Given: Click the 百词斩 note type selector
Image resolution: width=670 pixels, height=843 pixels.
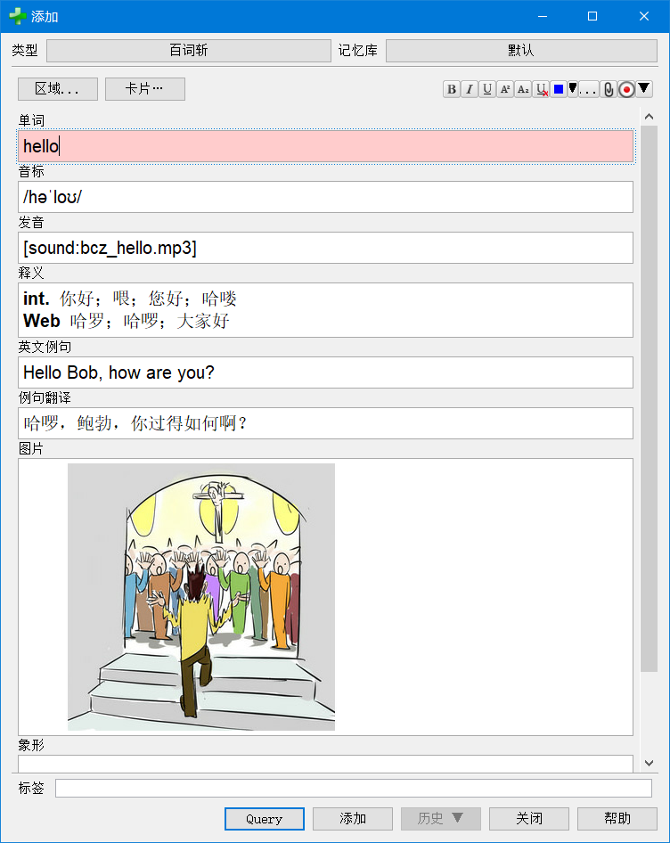Looking at the screenshot, I should (x=188, y=51).
